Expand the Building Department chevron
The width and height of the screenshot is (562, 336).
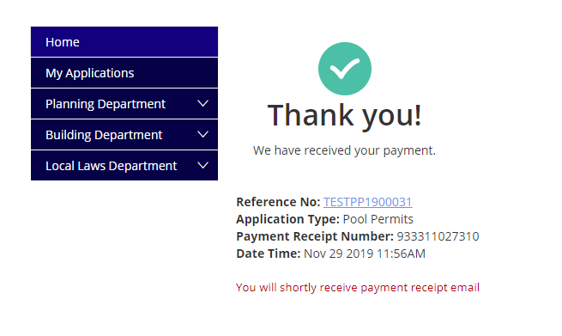coord(202,134)
